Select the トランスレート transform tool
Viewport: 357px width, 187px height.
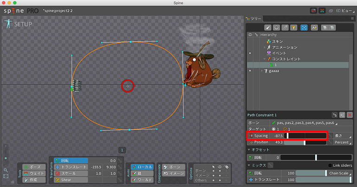pos(71,167)
